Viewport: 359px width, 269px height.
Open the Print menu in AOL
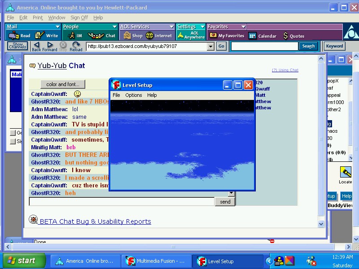click(38, 17)
